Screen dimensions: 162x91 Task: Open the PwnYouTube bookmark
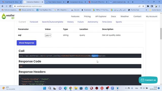point(134,10)
